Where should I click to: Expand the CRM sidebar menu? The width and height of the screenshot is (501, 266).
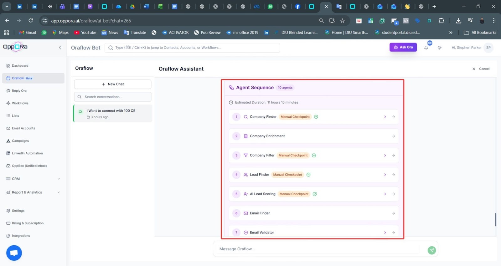pos(59,179)
